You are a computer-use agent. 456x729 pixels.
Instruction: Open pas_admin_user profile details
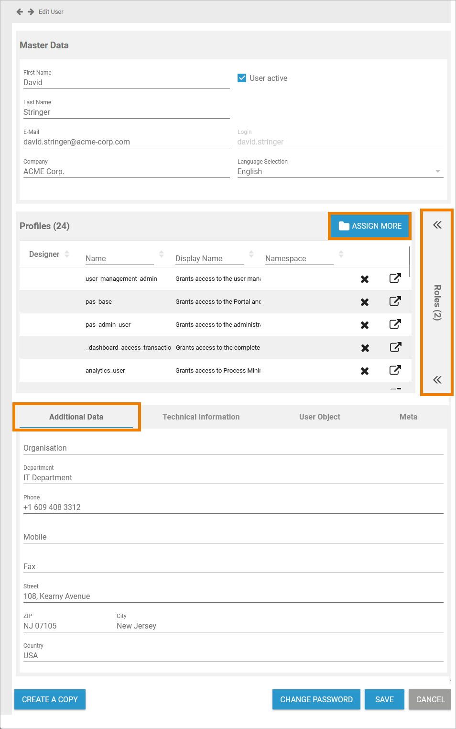[395, 324]
